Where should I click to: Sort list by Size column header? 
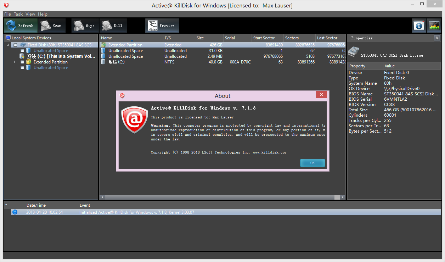click(x=209, y=38)
